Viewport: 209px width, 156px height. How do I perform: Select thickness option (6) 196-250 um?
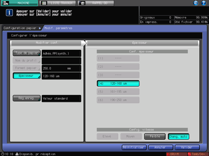(x=118, y=100)
